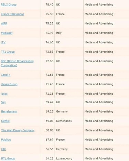Image resolution: width=129 pixels, height=161 pixels.
Task: Click the Publicis link
Action: tap(6, 140)
